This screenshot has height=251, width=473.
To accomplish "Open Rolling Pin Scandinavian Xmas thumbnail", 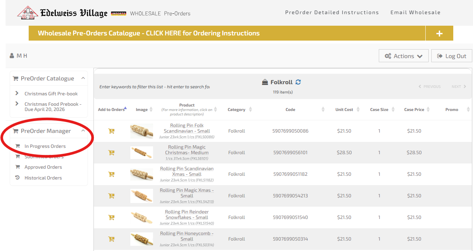I will pyautogui.click(x=142, y=174).
